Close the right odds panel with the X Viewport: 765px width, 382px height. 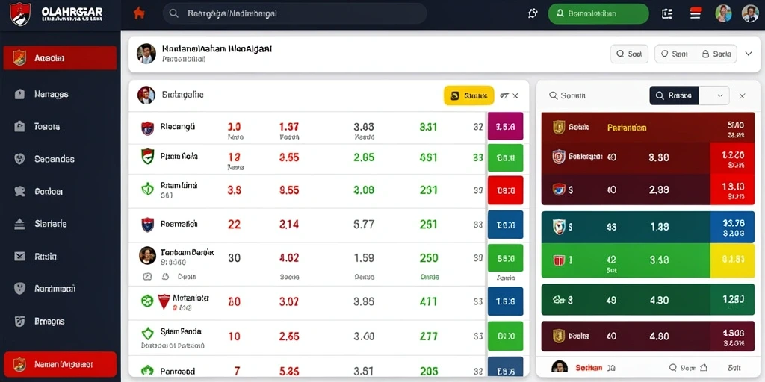(742, 96)
